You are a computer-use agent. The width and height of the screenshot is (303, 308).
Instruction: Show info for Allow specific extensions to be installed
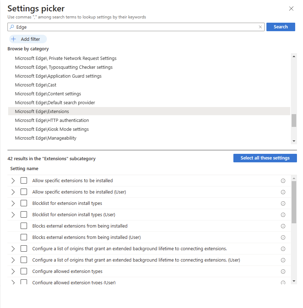pyautogui.click(x=283, y=181)
